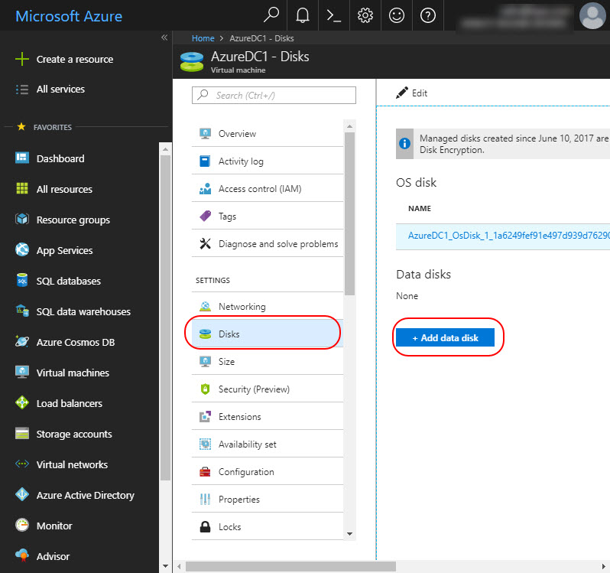
Task: Open the Locks setting
Action: (x=268, y=526)
